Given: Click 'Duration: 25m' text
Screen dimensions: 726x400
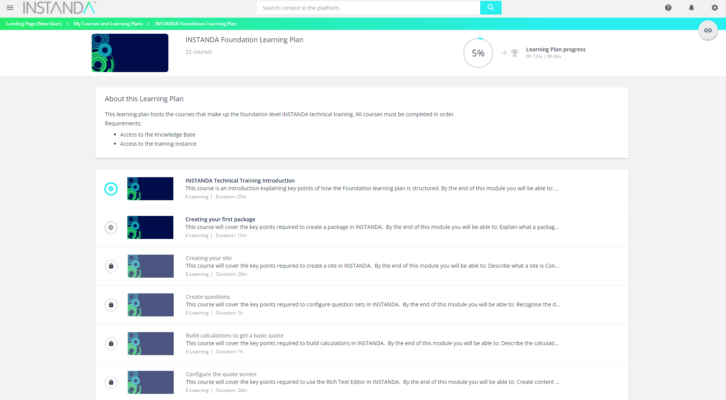Looking at the screenshot, I should [x=231, y=197].
